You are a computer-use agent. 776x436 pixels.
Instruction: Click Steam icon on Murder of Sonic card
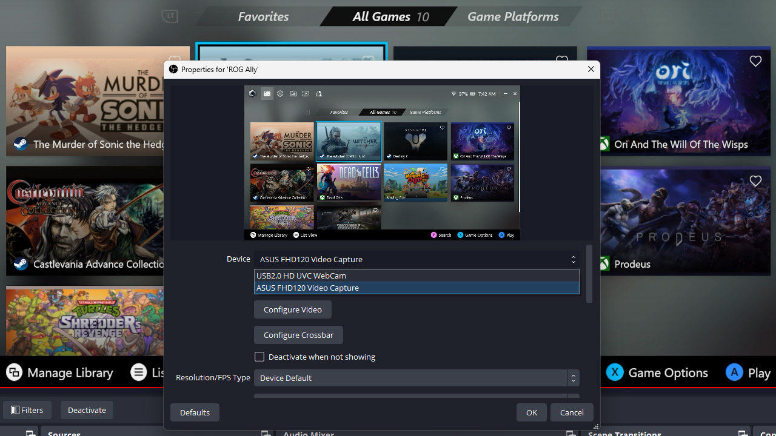pos(21,144)
